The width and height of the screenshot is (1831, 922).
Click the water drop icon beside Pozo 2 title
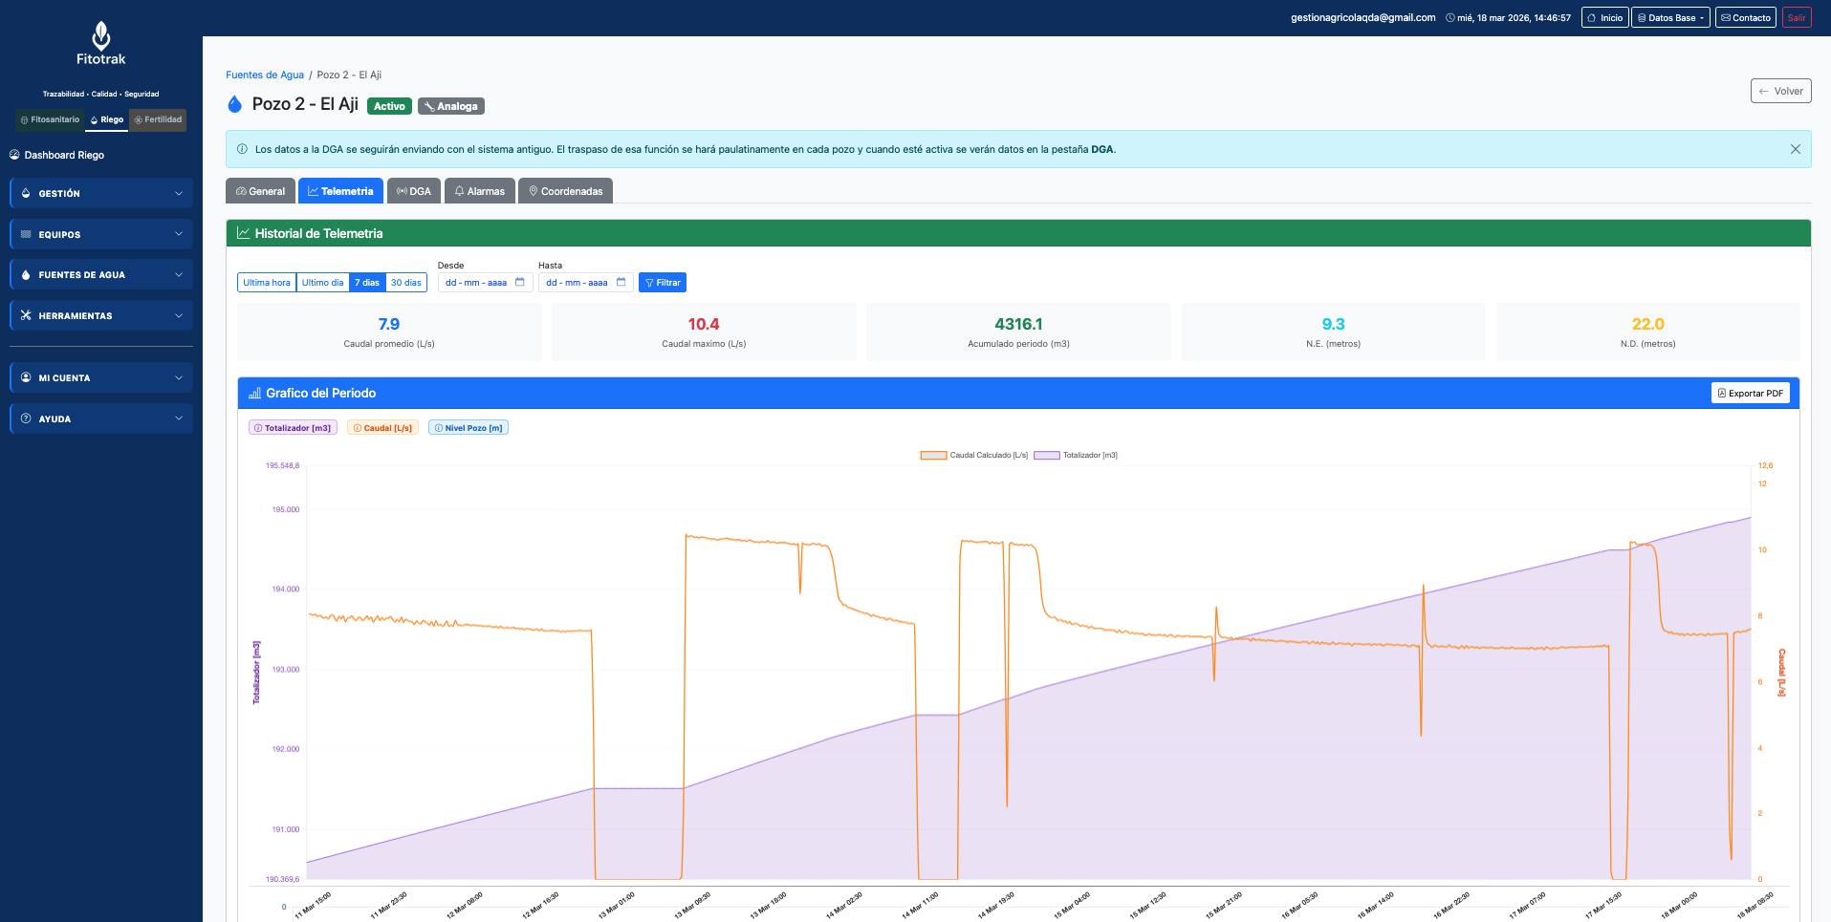[234, 104]
